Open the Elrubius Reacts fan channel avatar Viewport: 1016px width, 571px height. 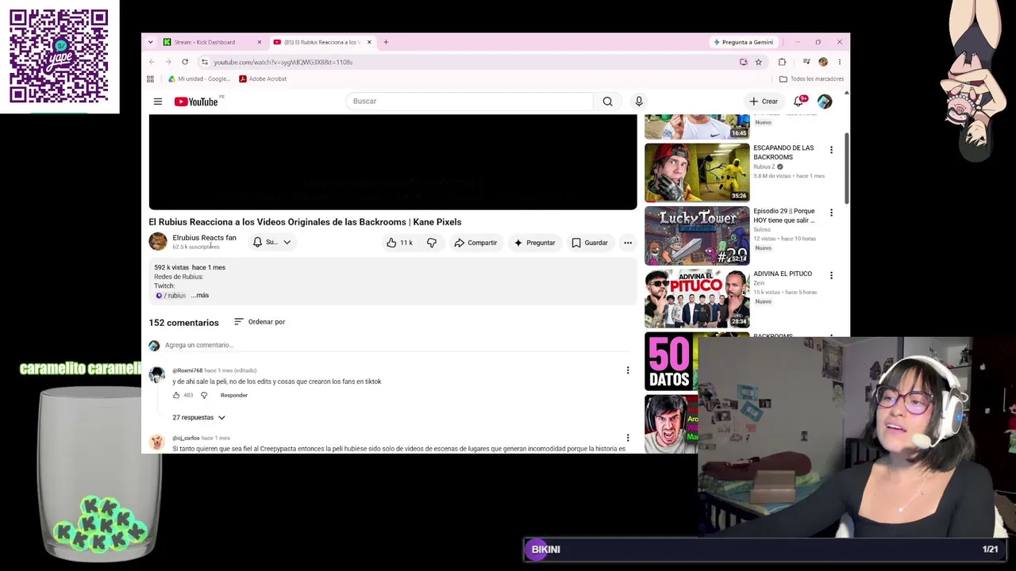(x=158, y=242)
